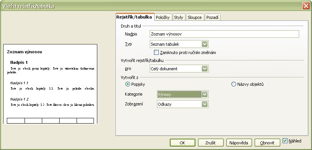Open the Pozadí tab
Image resolution: width=312 pixels, height=150 pixels.
pos(212,17)
